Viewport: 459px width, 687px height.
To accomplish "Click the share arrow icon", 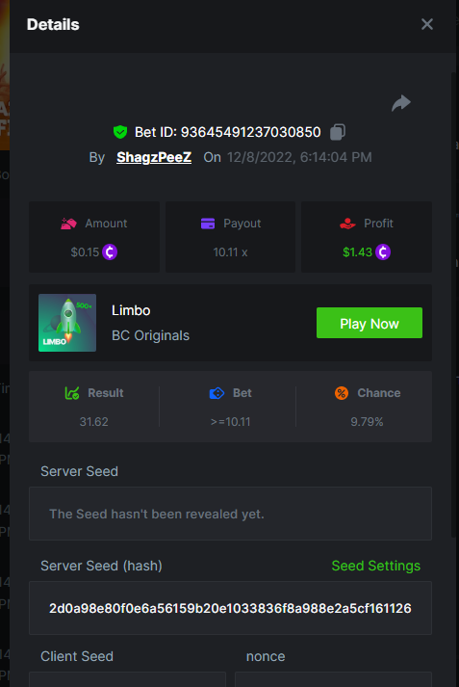I will click(x=401, y=103).
